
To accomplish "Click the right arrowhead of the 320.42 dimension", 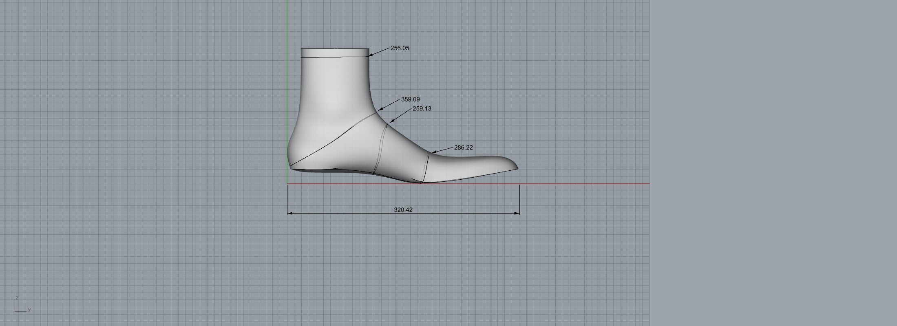I will (x=517, y=213).
